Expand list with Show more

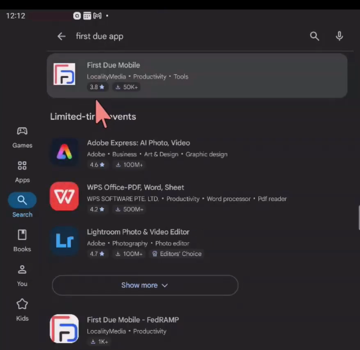[x=145, y=285]
